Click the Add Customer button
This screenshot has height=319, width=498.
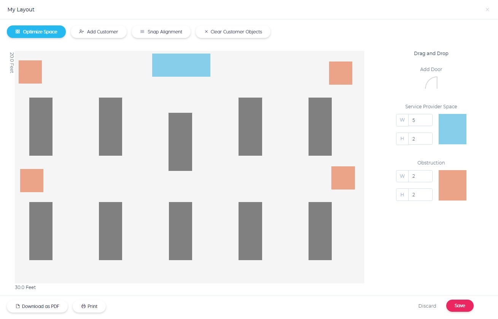click(99, 32)
